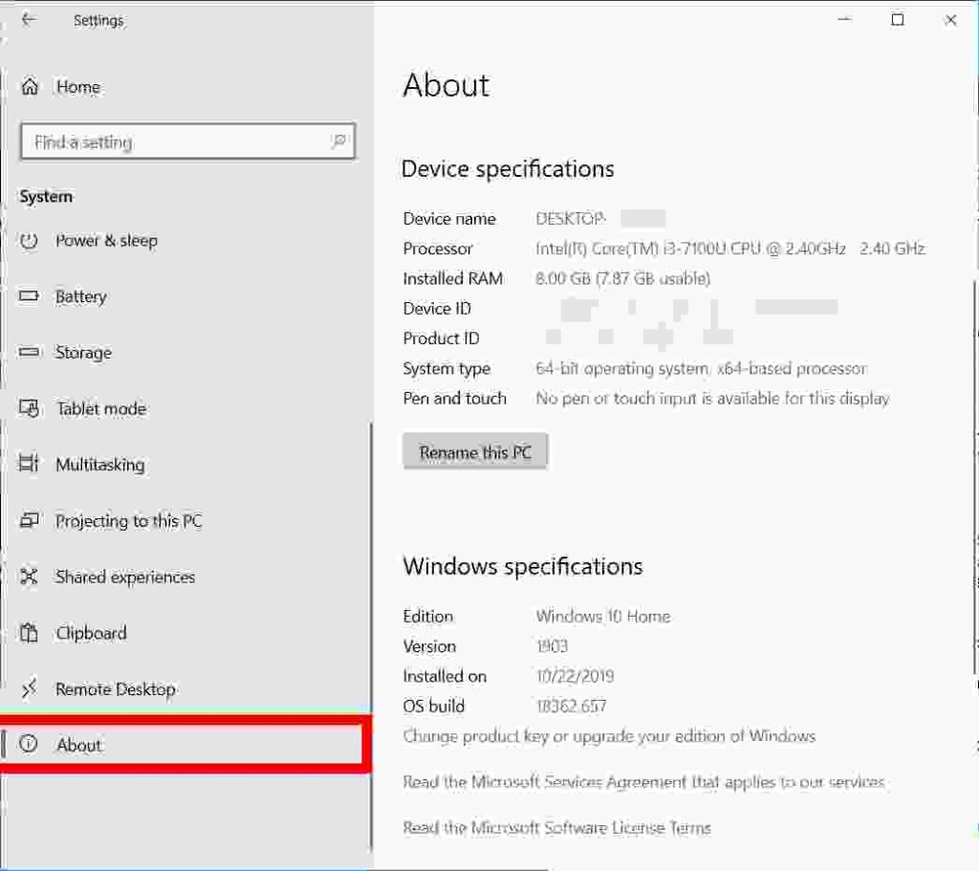Click the back arrow at top left
The height and width of the screenshot is (871, 979).
30,20
